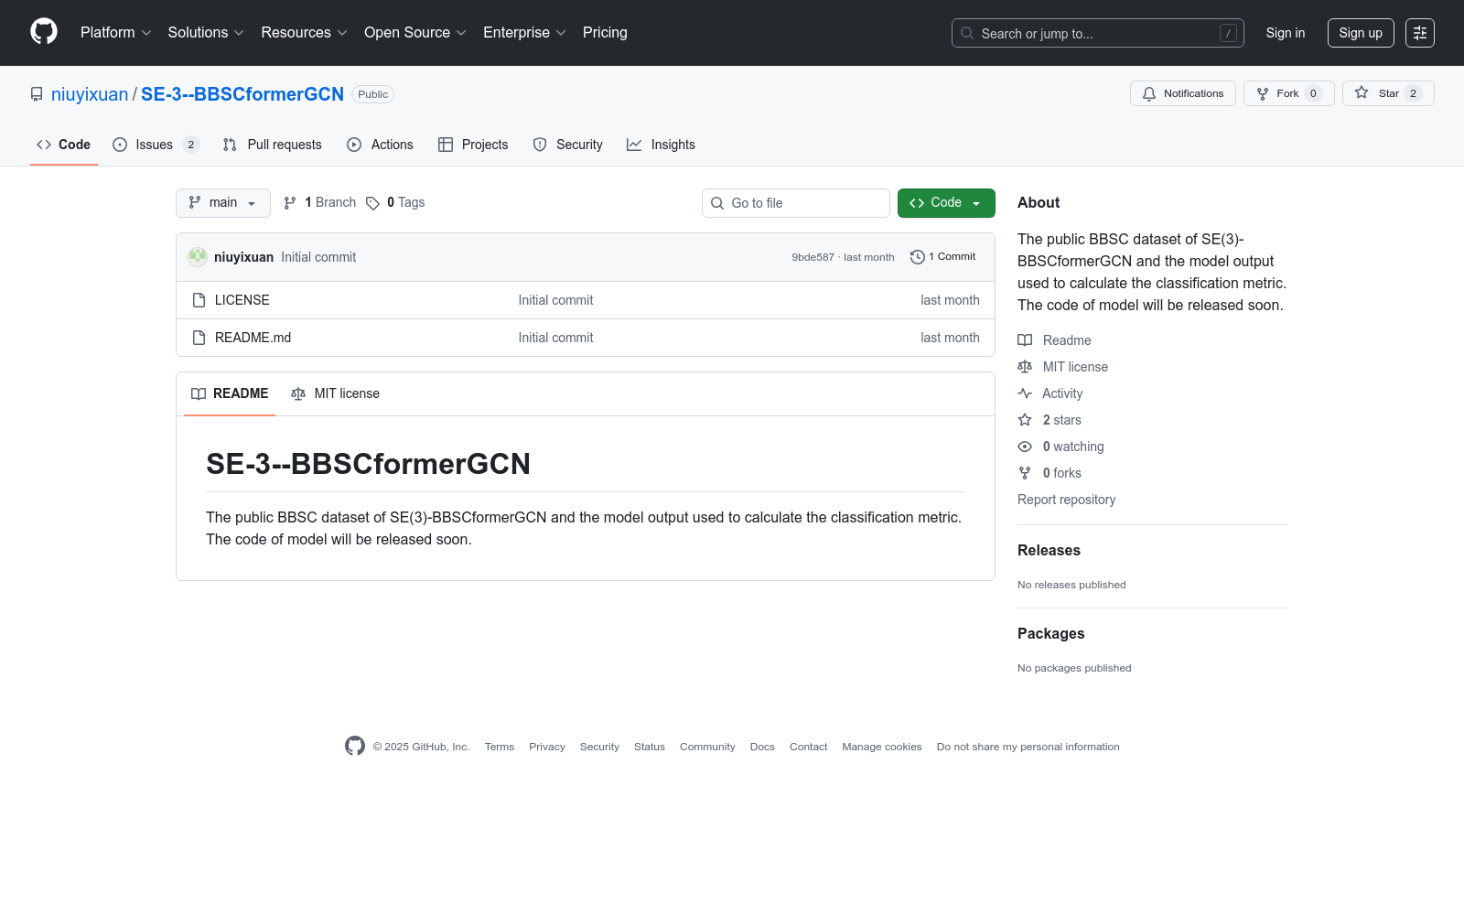The height and width of the screenshot is (915, 1464).
Task: Click the book icon beside Readme in About
Action: pyautogui.click(x=1025, y=340)
